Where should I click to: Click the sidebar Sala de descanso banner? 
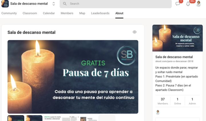tap(177, 38)
